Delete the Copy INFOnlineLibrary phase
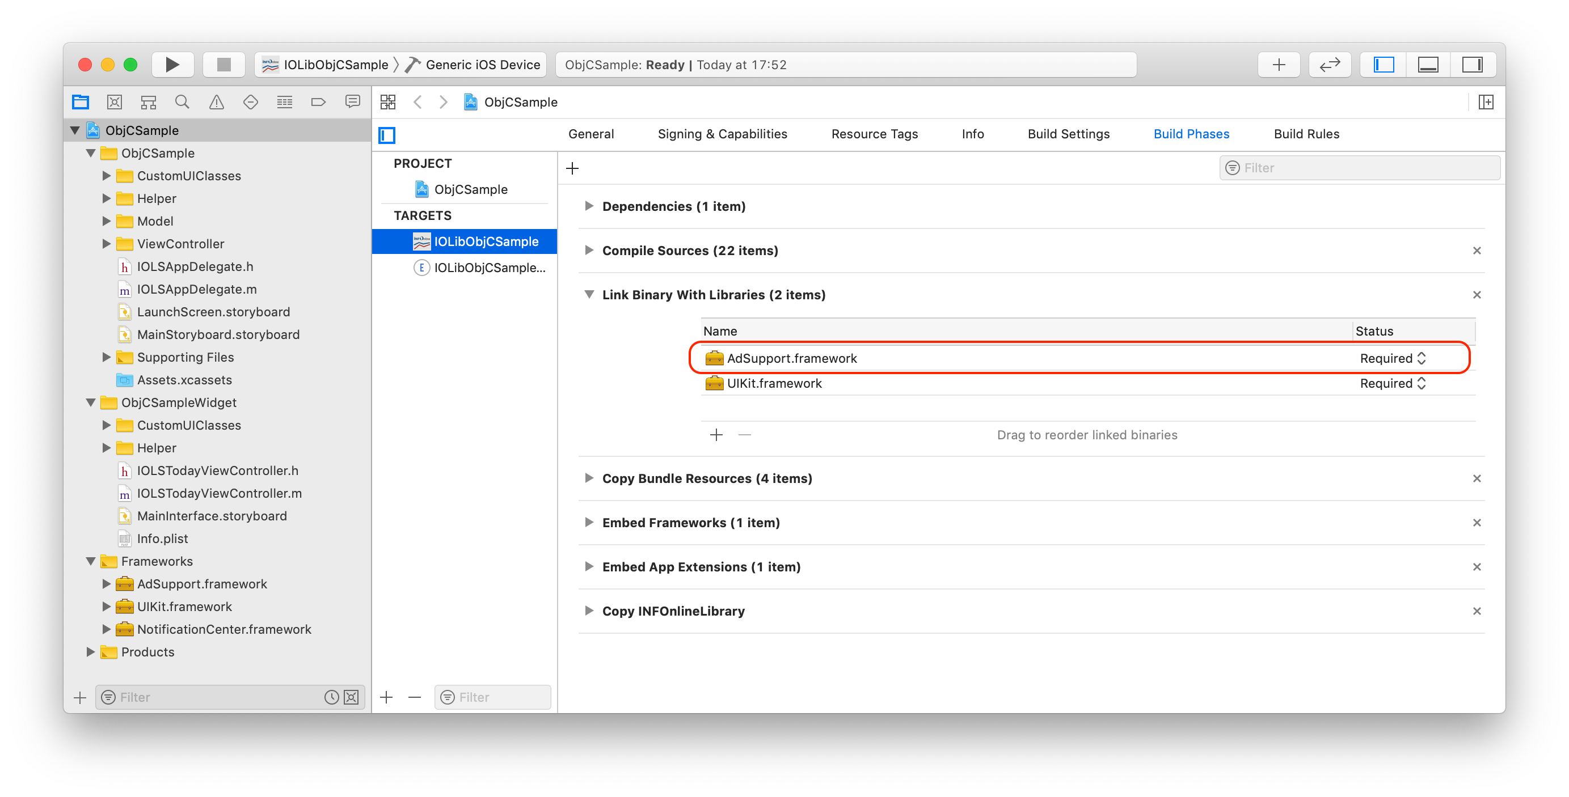This screenshot has height=797, width=1569. click(1477, 611)
